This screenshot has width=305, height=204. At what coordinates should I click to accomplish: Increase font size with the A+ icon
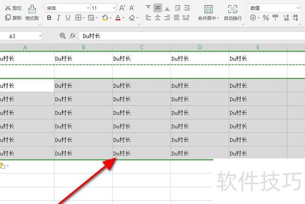click(x=122, y=8)
